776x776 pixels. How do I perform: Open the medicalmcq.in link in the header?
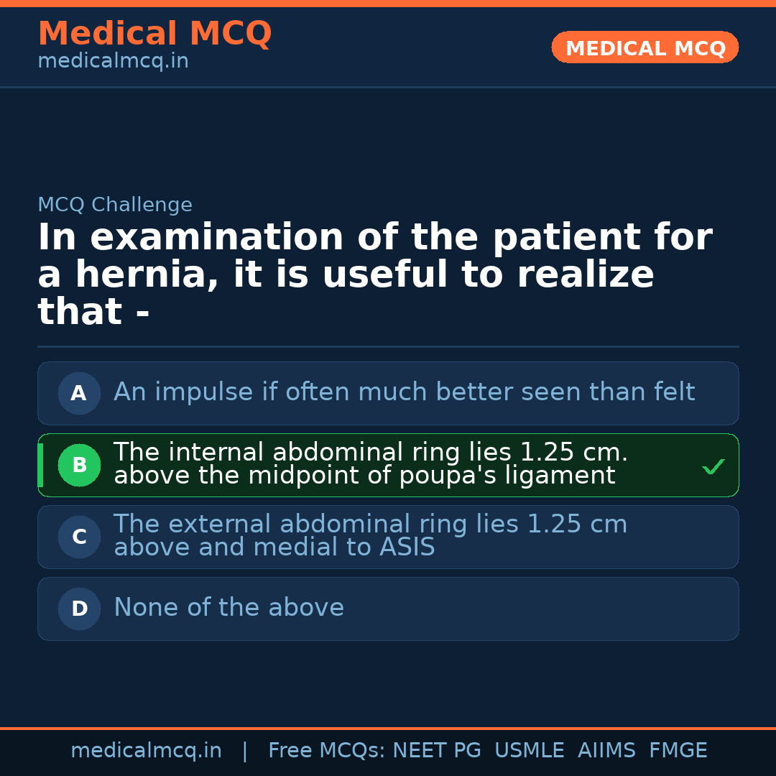(113, 62)
